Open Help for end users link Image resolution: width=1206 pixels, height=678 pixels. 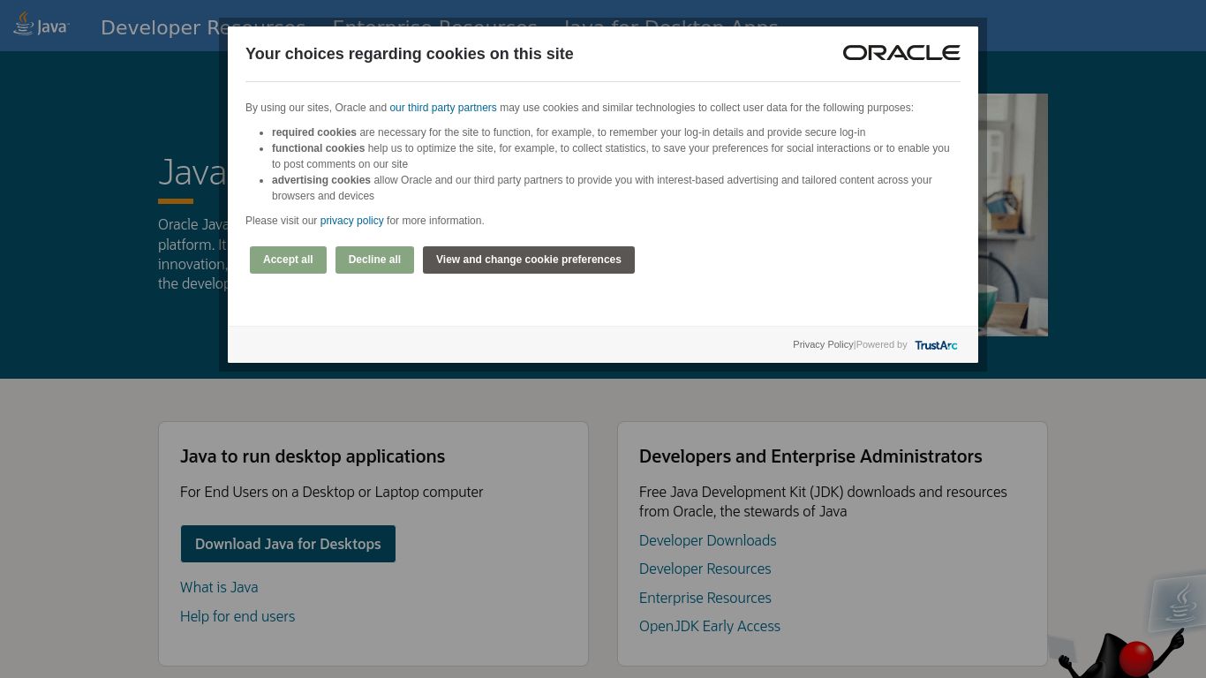coord(237,616)
